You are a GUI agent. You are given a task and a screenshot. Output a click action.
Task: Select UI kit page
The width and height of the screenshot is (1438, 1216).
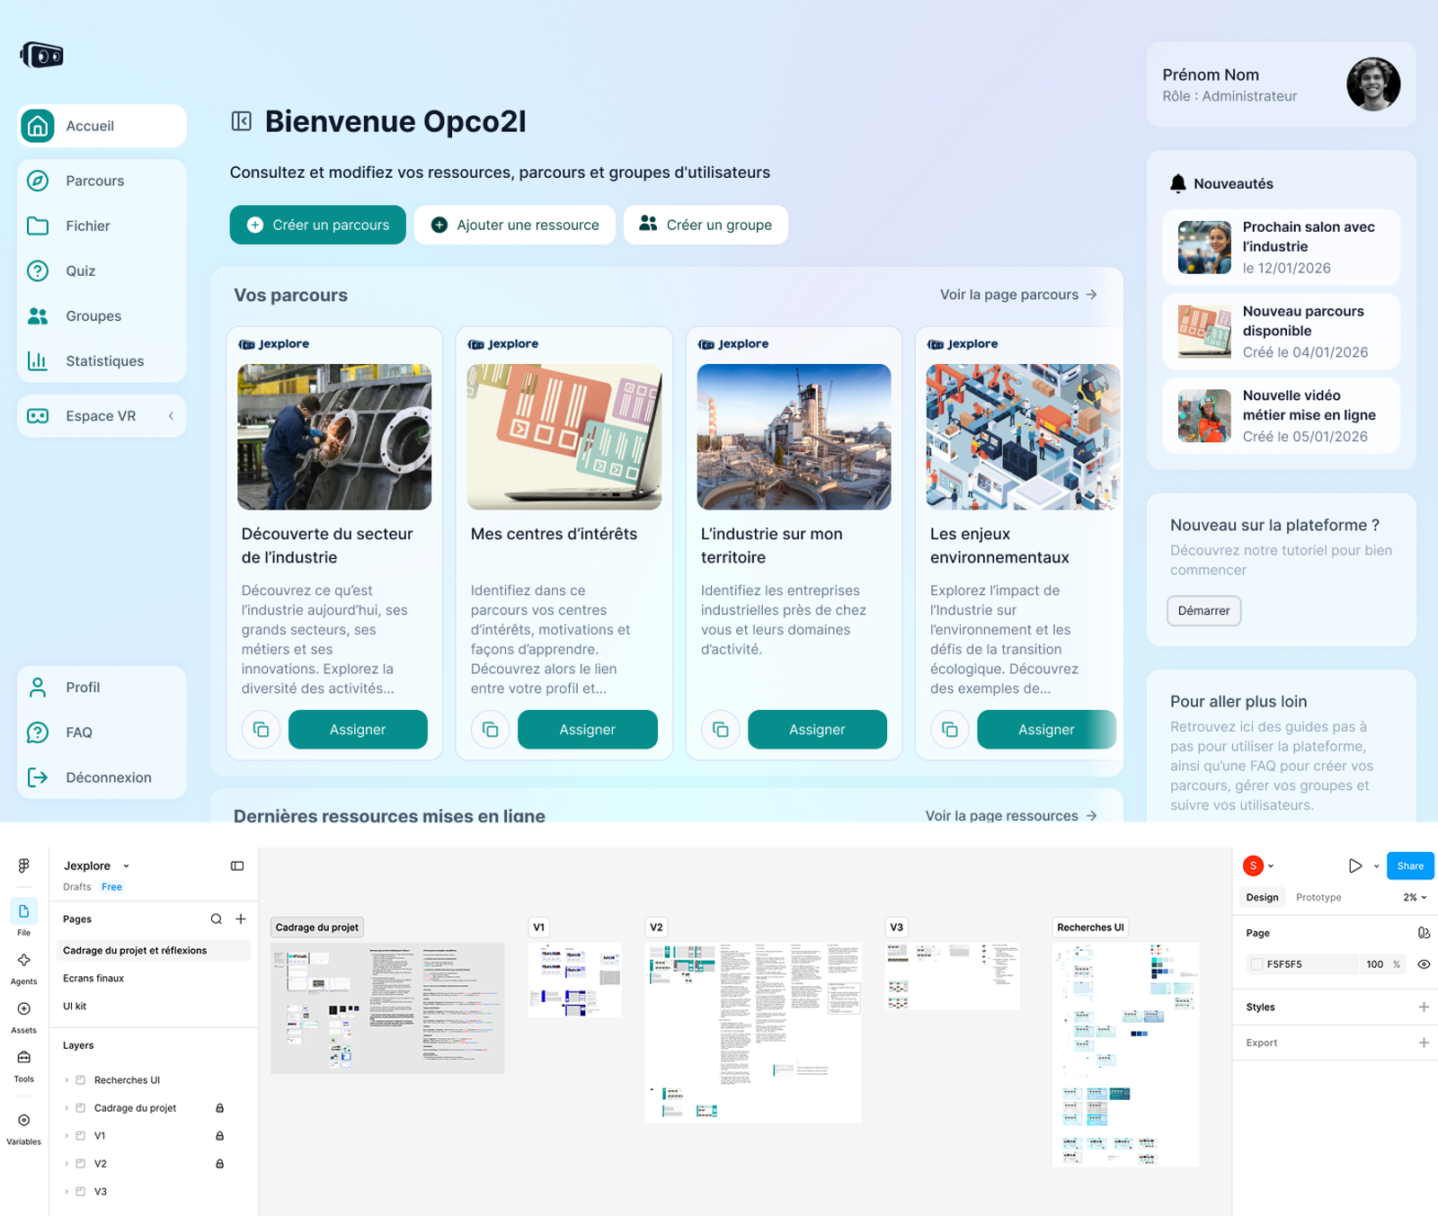click(152, 1006)
